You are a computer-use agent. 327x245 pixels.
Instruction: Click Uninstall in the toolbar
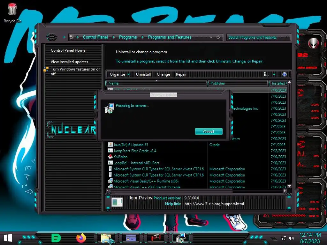[143, 74]
